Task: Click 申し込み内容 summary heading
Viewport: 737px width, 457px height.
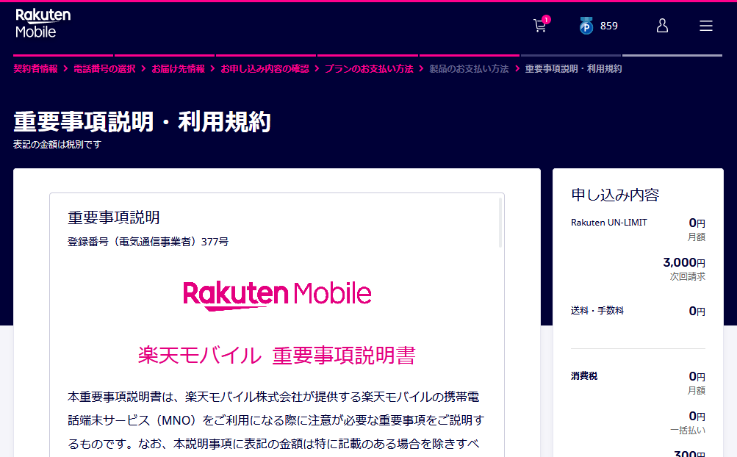Action: pos(615,195)
